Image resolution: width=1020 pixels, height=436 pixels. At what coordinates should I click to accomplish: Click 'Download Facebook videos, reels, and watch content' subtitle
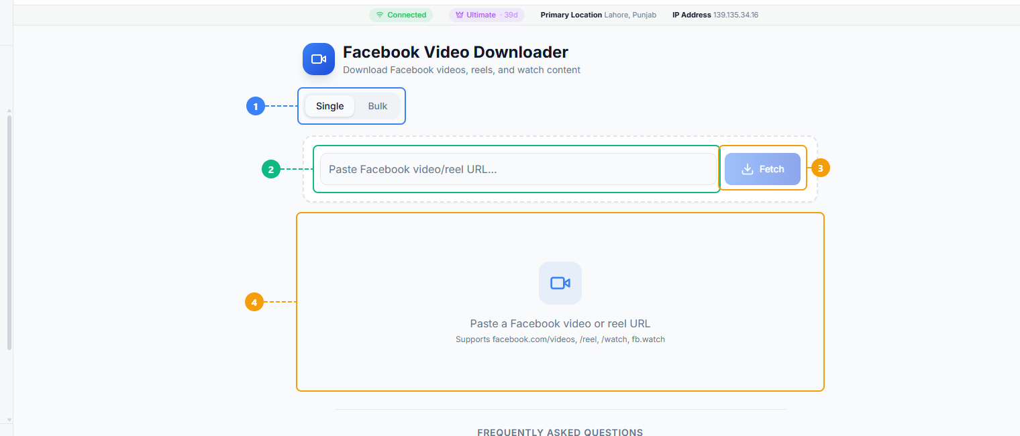pyautogui.click(x=462, y=70)
